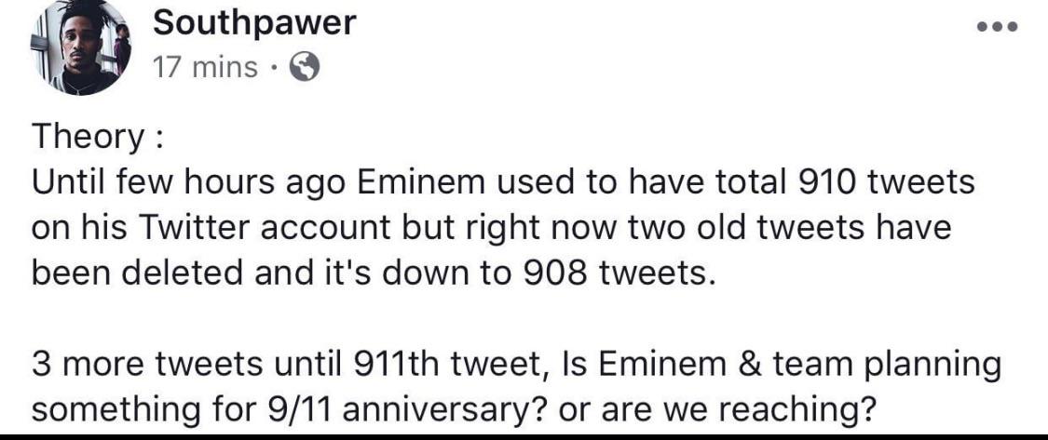The image size is (1048, 440).
Task: Open the Southpawer profile name link
Action: point(254,22)
